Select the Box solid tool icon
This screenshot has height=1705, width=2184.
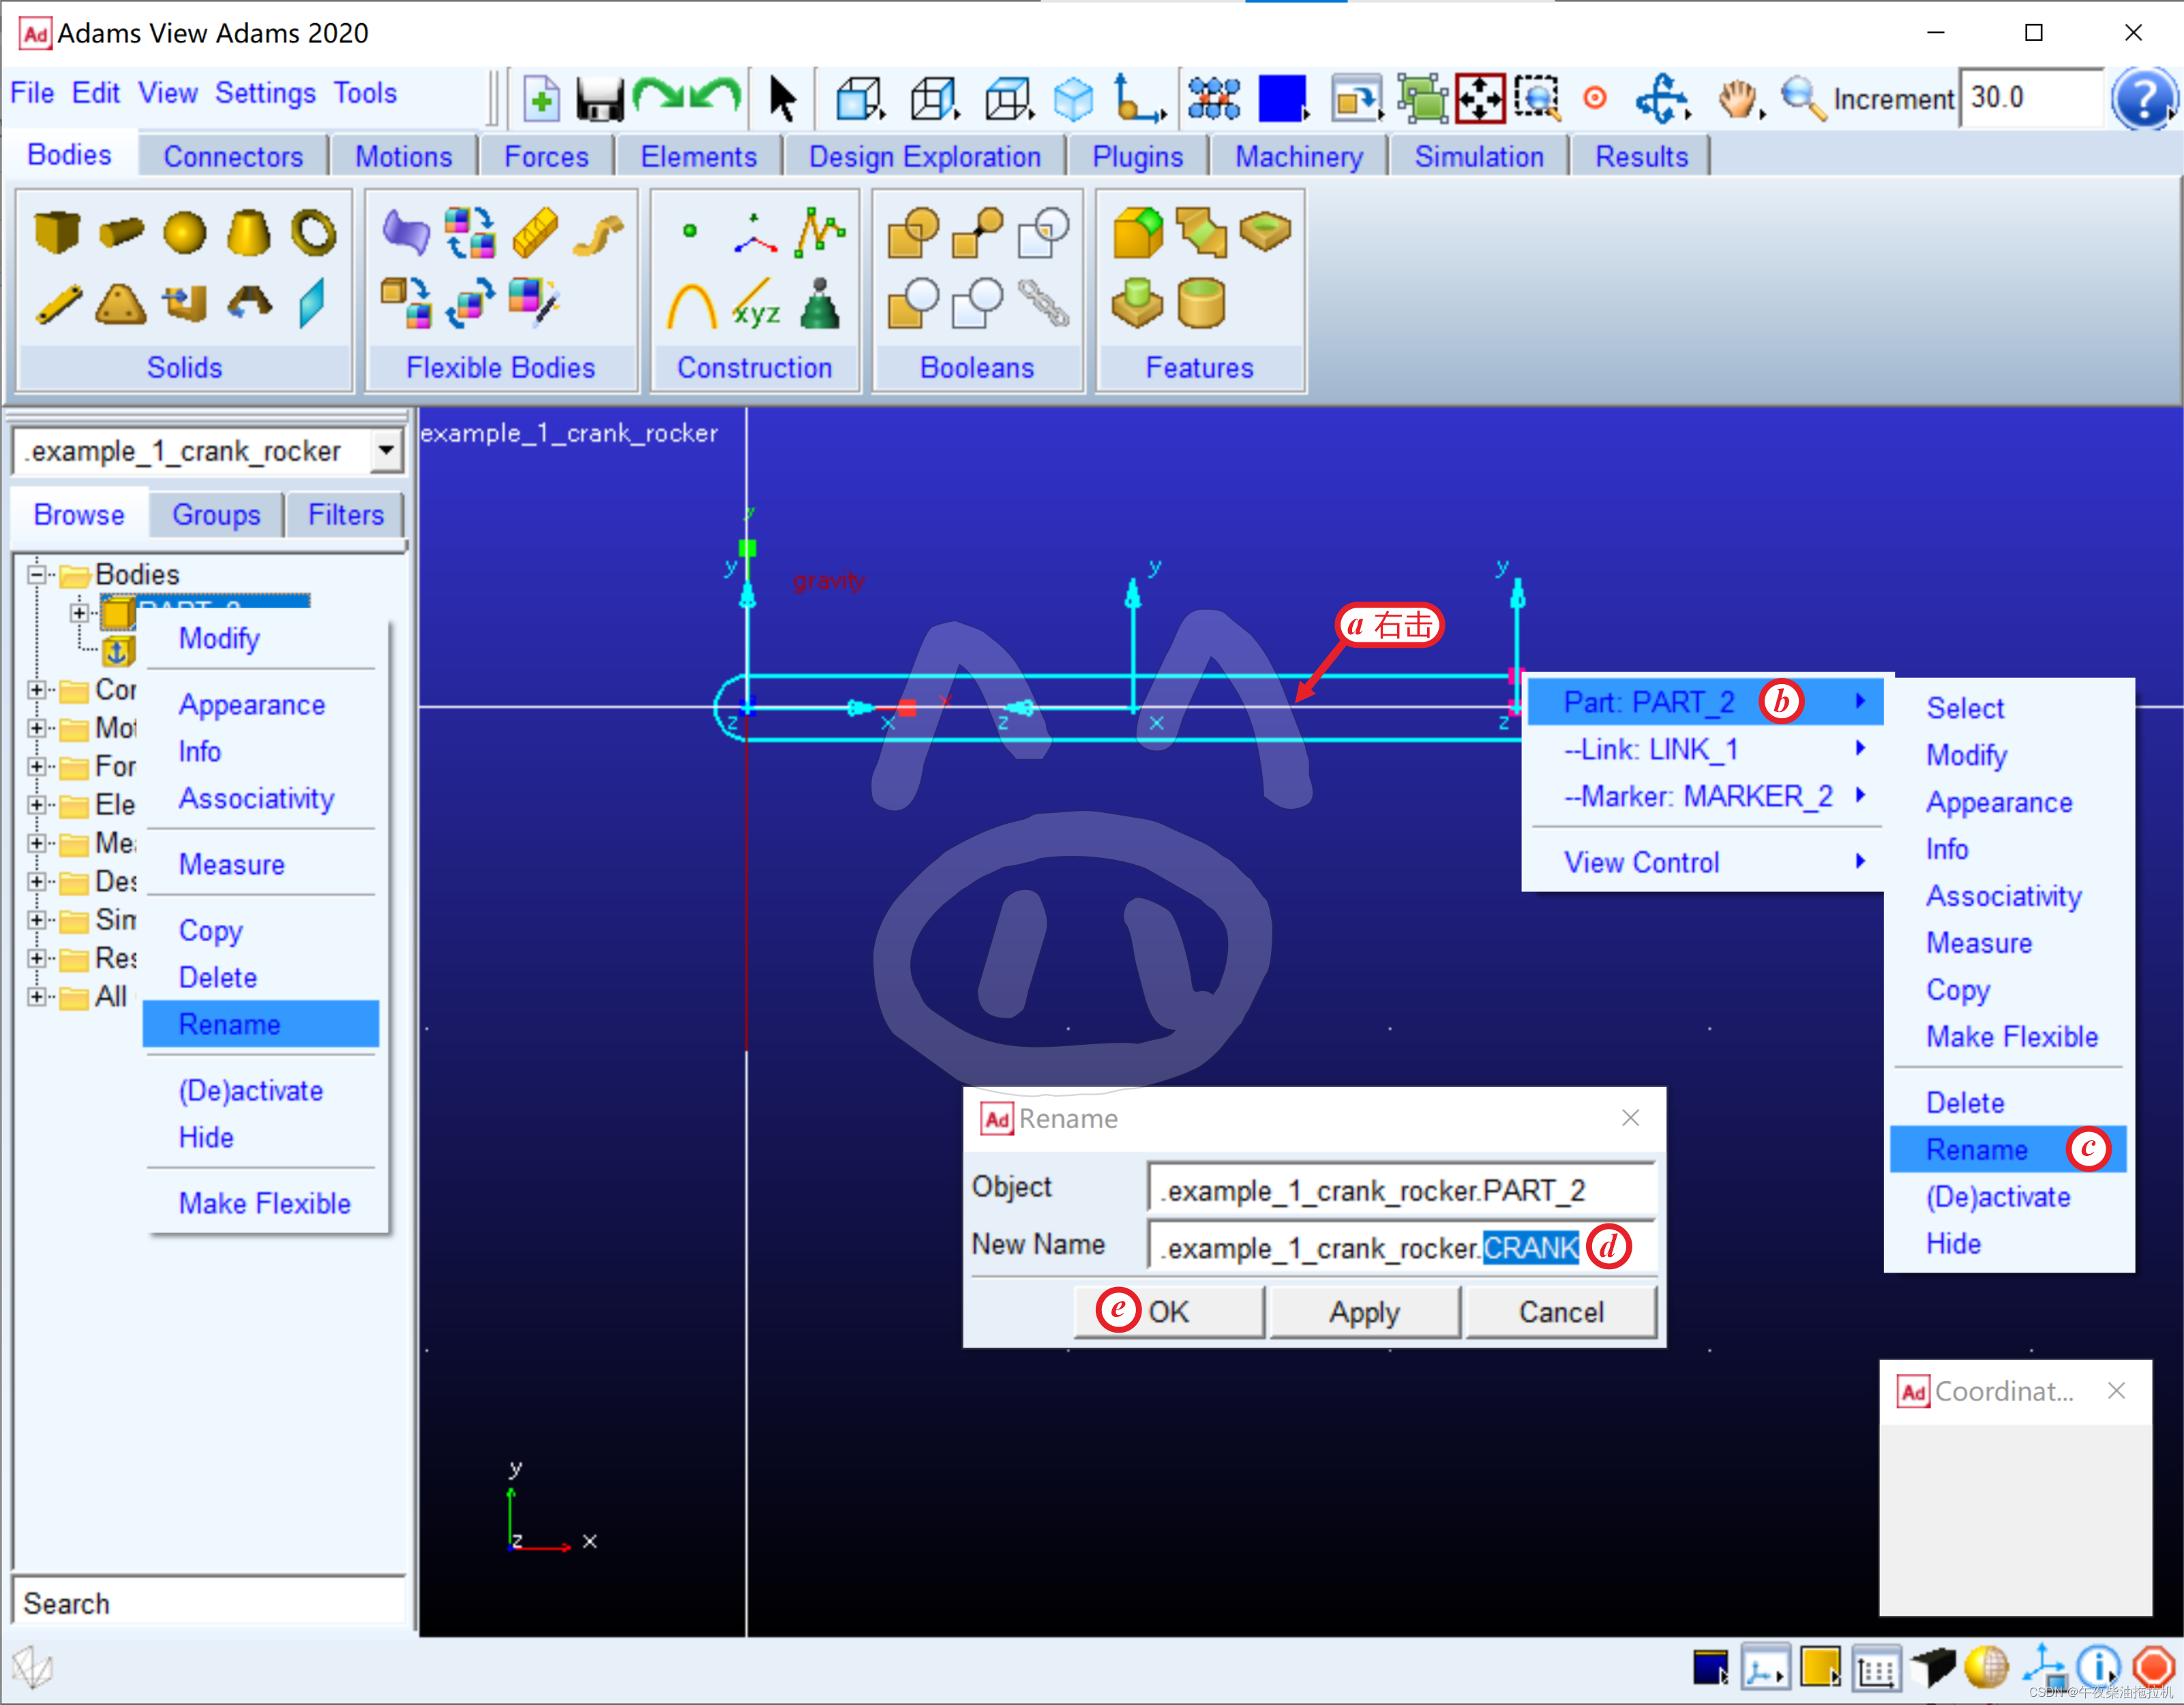point(56,232)
